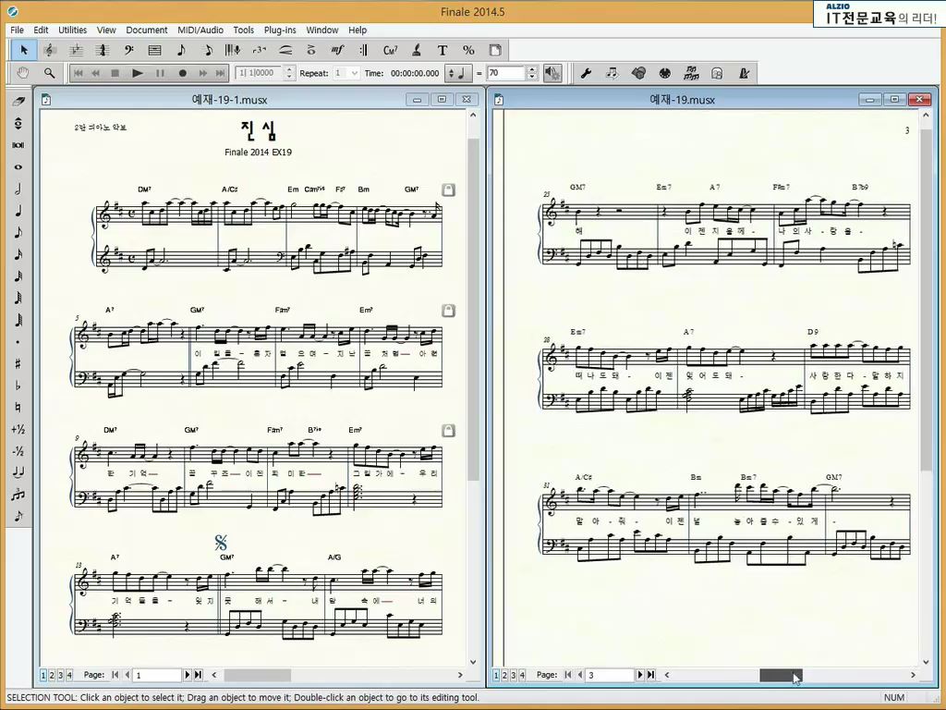Screen dimensions: 946x710
Task: Select the Tempo metronome tool
Action: [x=744, y=73]
